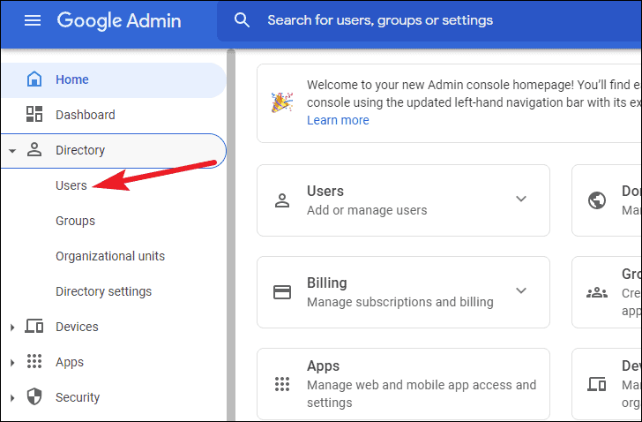Click the Security shield icon
Viewport: 642px width, 422px height.
pyautogui.click(x=34, y=396)
